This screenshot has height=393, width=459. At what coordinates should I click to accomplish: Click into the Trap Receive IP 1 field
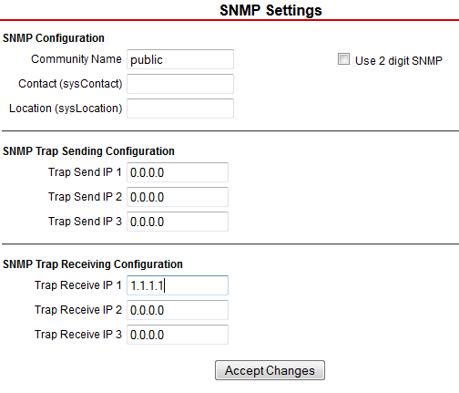pos(178,285)
